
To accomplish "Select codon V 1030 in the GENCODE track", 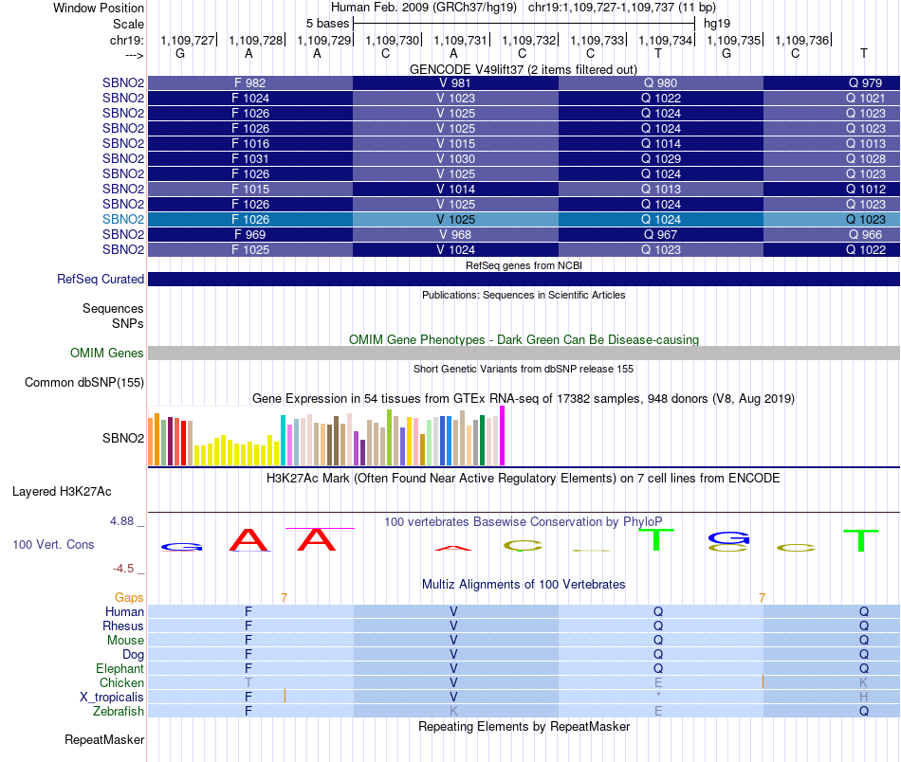I will [x=455, y=158].
